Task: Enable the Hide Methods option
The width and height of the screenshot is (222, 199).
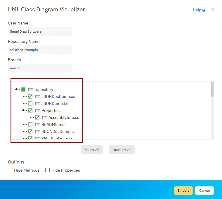Action: (10, 170)
